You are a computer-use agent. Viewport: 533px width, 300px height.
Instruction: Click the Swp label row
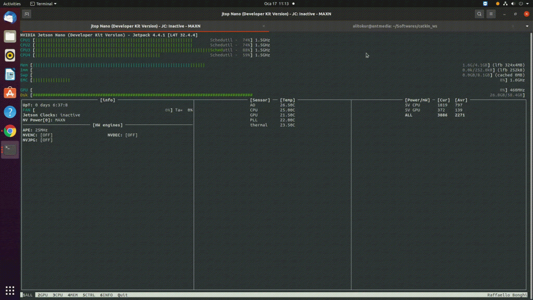point(24,75)
